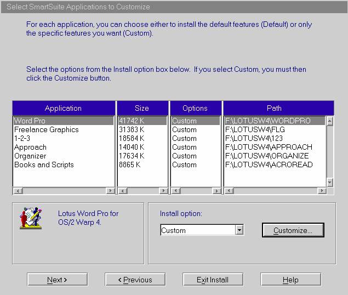Screen dimensions: 348x295
Task: Click the Options column header
Action: (196, 108)
